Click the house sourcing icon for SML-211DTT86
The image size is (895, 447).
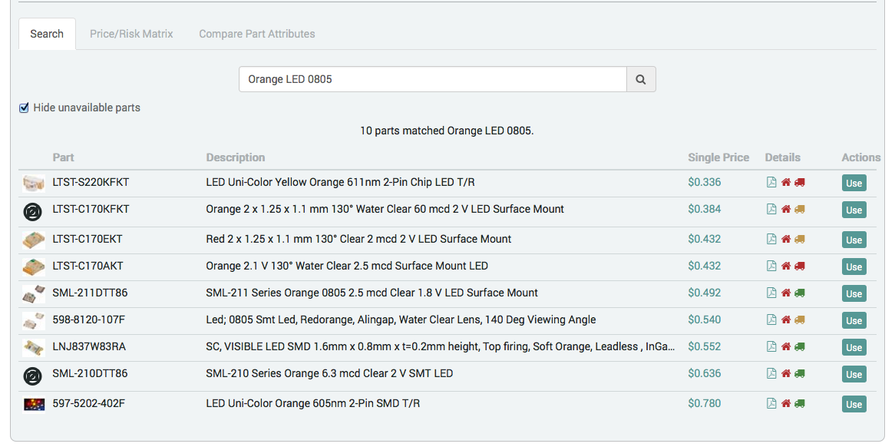[x=785, y=293]
